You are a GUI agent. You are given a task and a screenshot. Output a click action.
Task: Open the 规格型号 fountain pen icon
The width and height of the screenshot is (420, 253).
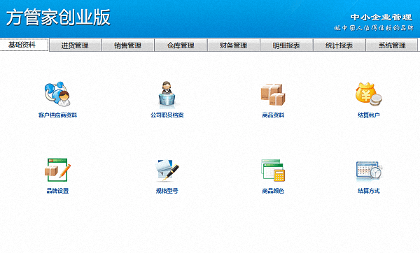point(167,171)
